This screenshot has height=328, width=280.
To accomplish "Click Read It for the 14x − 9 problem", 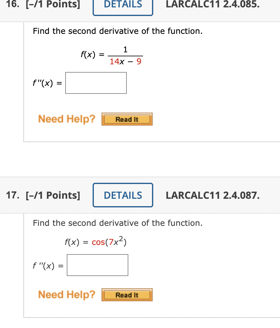I will pyautogui.click(x=127, y=119).
